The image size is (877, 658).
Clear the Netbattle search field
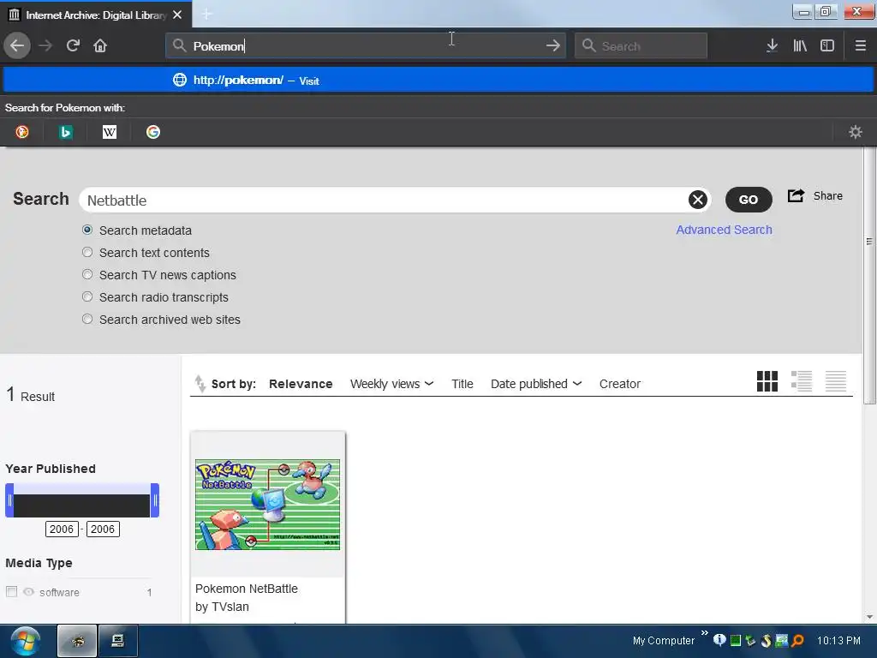697,200
